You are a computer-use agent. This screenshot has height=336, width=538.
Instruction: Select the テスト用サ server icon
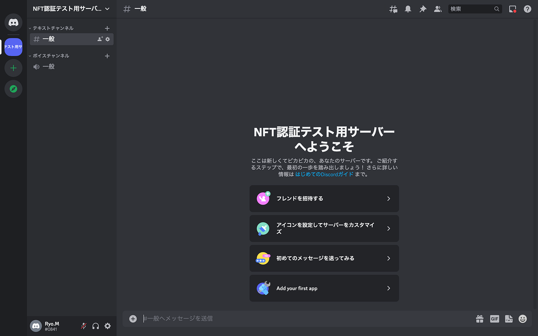(13, 47)
